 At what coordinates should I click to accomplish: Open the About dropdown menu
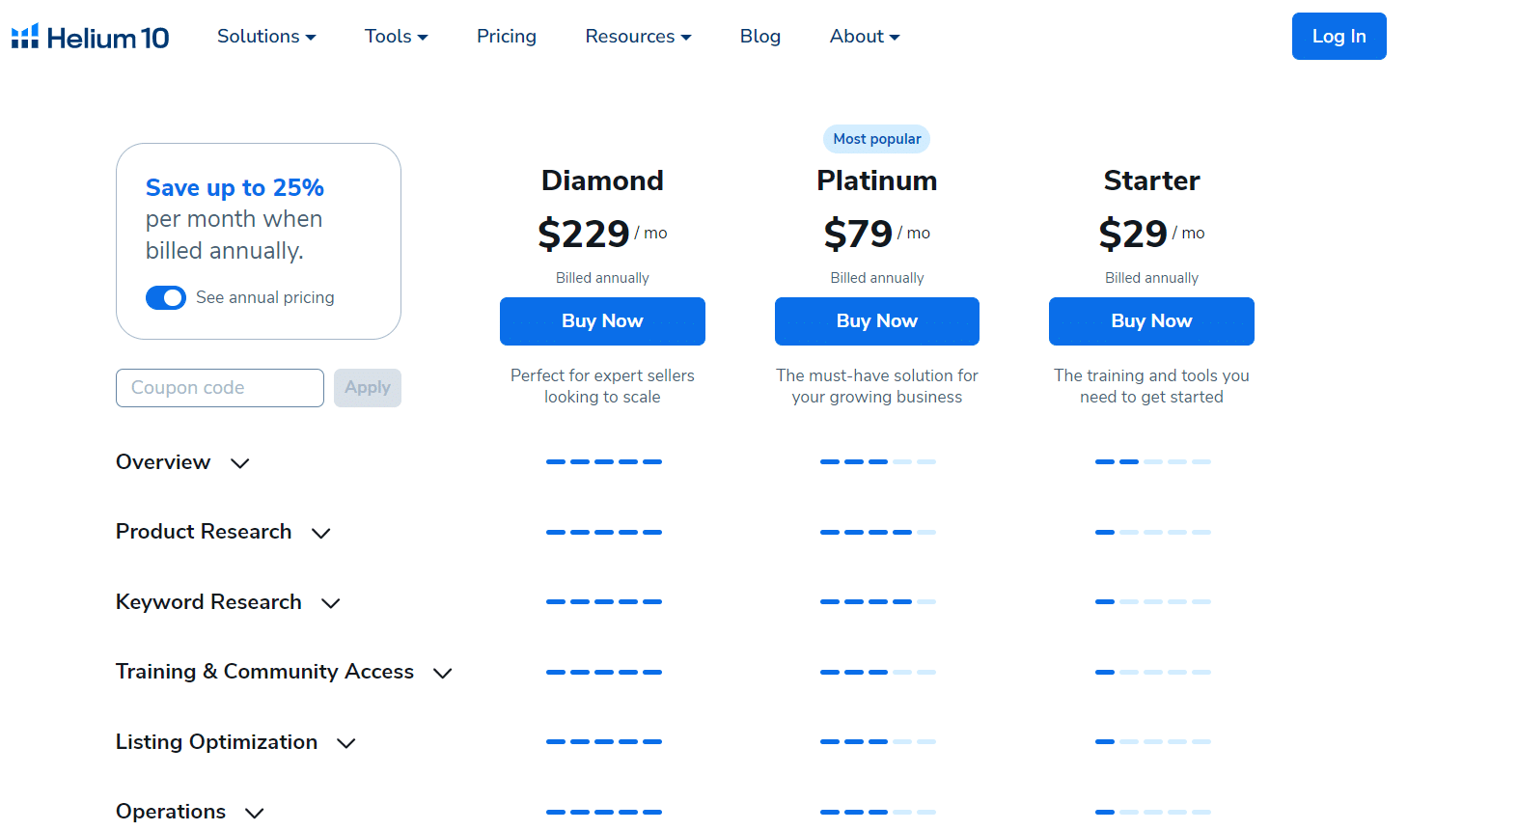[864, 36]
